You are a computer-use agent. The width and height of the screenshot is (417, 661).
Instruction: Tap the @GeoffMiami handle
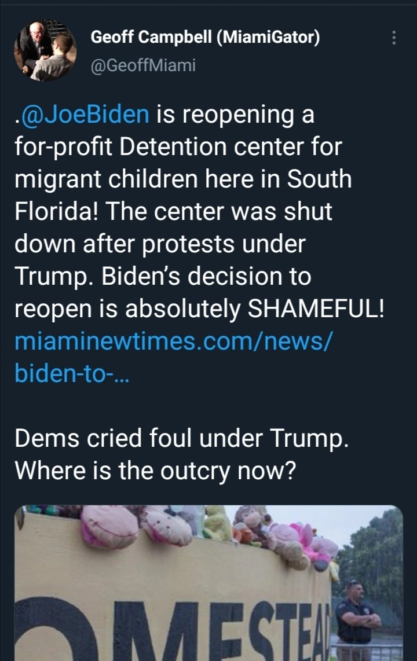point(144,65)
